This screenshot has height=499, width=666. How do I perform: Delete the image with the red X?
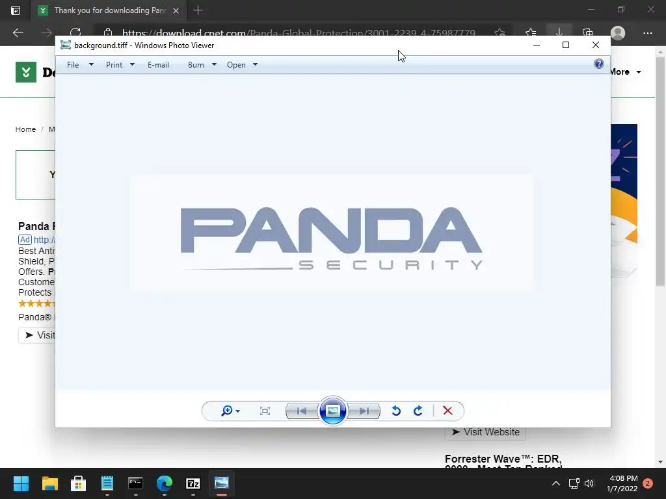click(447, 411)
